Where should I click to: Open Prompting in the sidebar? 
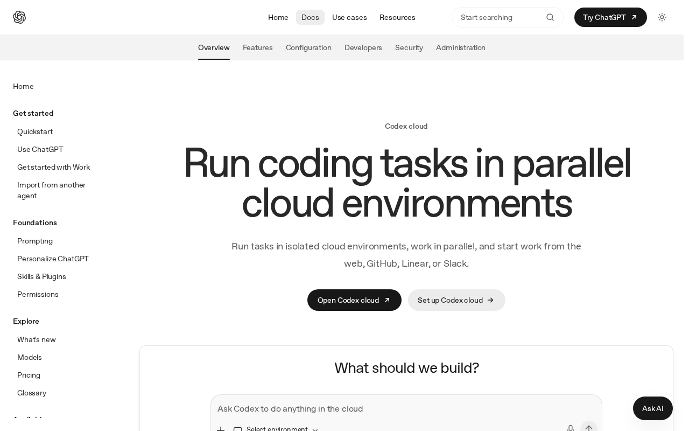pos(35,241)
